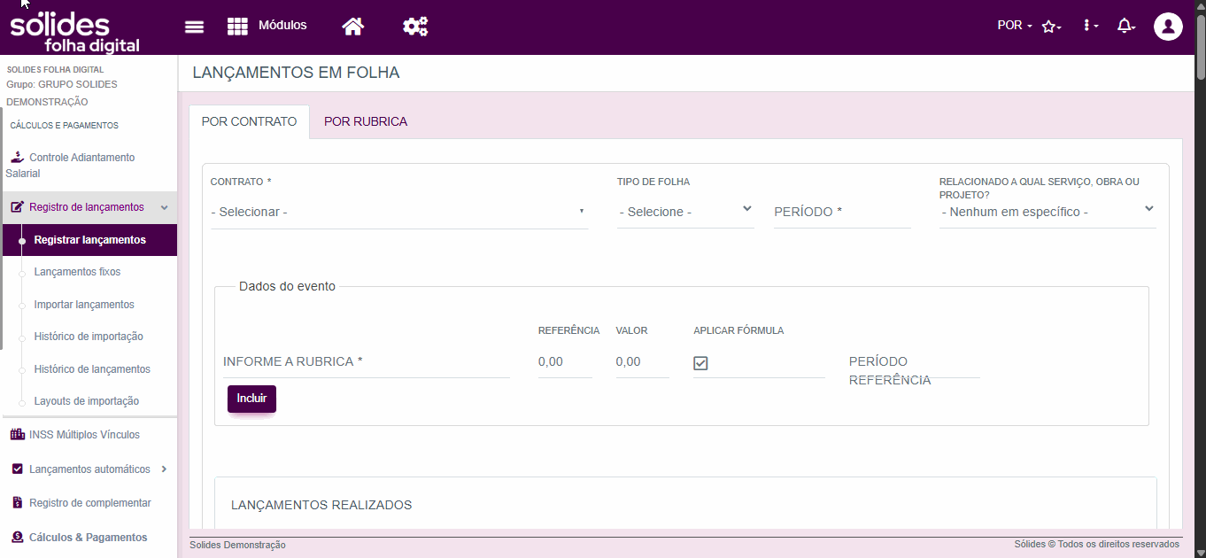The width and height of the screenshot is (1206, 558).
Task: Click Grupo: GRUPO SOLIDES DEMONSTRAÇÃO text
Action: pos(61,93)
